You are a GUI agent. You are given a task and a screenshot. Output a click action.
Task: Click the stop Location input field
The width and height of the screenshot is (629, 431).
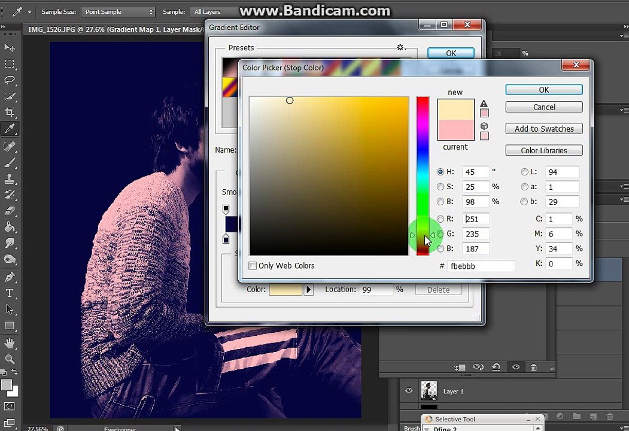click(376, 289)
